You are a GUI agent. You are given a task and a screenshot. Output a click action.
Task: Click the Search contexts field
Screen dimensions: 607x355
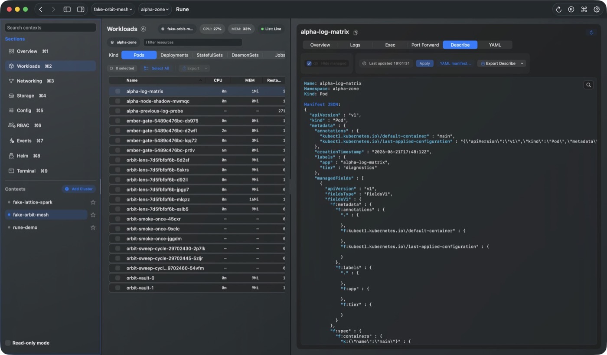[50, 27]
